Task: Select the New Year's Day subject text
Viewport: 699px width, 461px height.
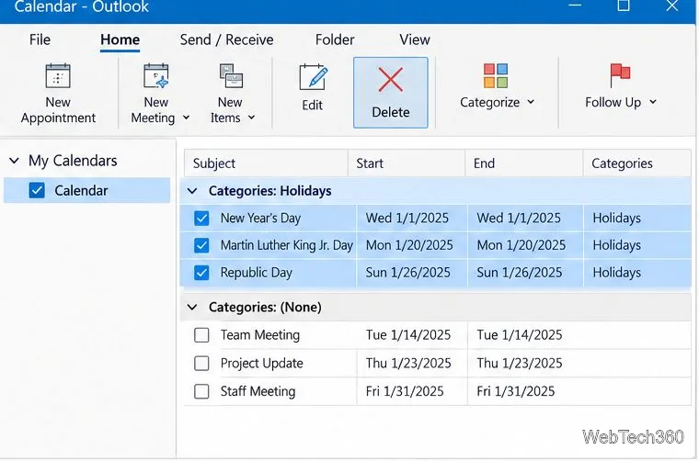Action: 261,218
